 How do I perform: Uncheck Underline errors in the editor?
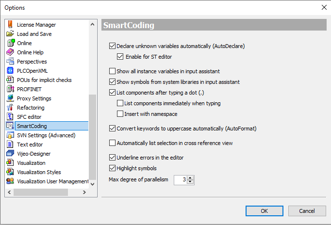click(113, 158)
